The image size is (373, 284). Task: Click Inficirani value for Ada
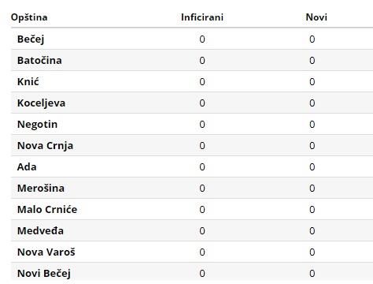click(202, 167)
